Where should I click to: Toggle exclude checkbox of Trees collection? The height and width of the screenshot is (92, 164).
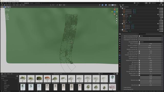158,24
